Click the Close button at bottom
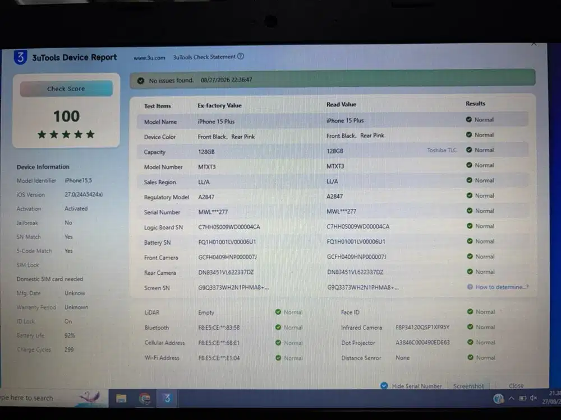This screenshot has width=561, height=420. pyautogui.click(x=516, y=386)
